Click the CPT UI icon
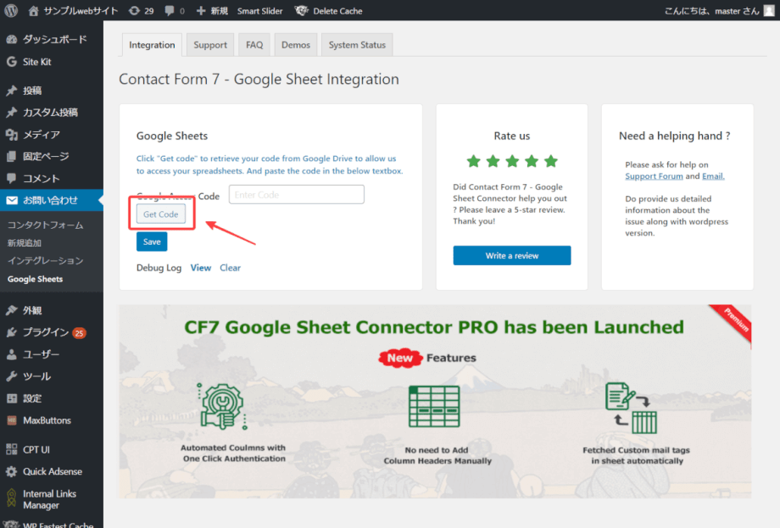 [x=11, y=449]
